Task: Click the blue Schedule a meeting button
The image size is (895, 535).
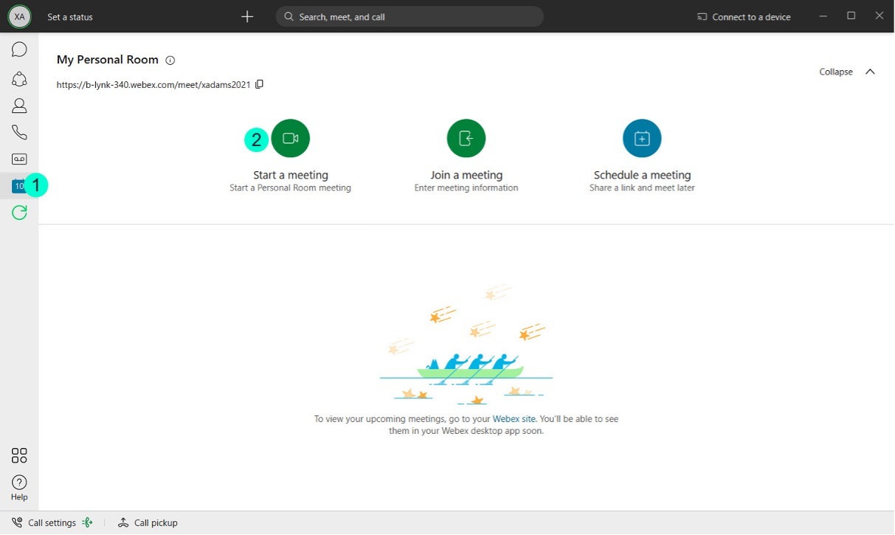Action: (642, 138)
